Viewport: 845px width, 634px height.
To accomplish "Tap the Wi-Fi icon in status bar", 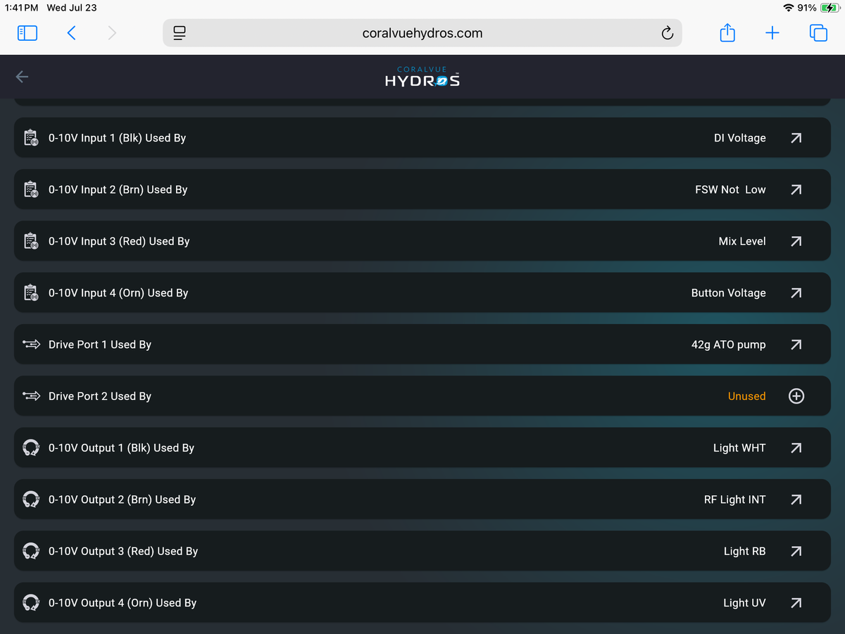I will coord(788,8).
